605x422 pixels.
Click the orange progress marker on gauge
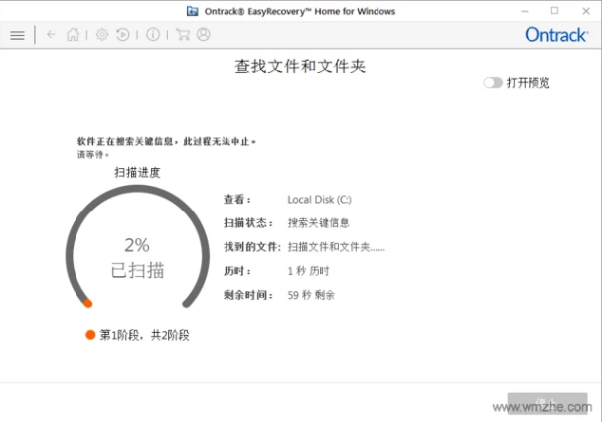pyautogui.click(x=88, y=303)
